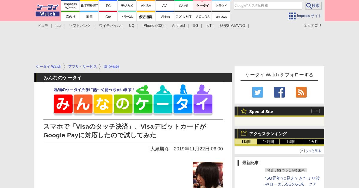Screen dimensions: 359x188
Task: Select the 1週間 ranking tab
Action: (x=291, y=142)
